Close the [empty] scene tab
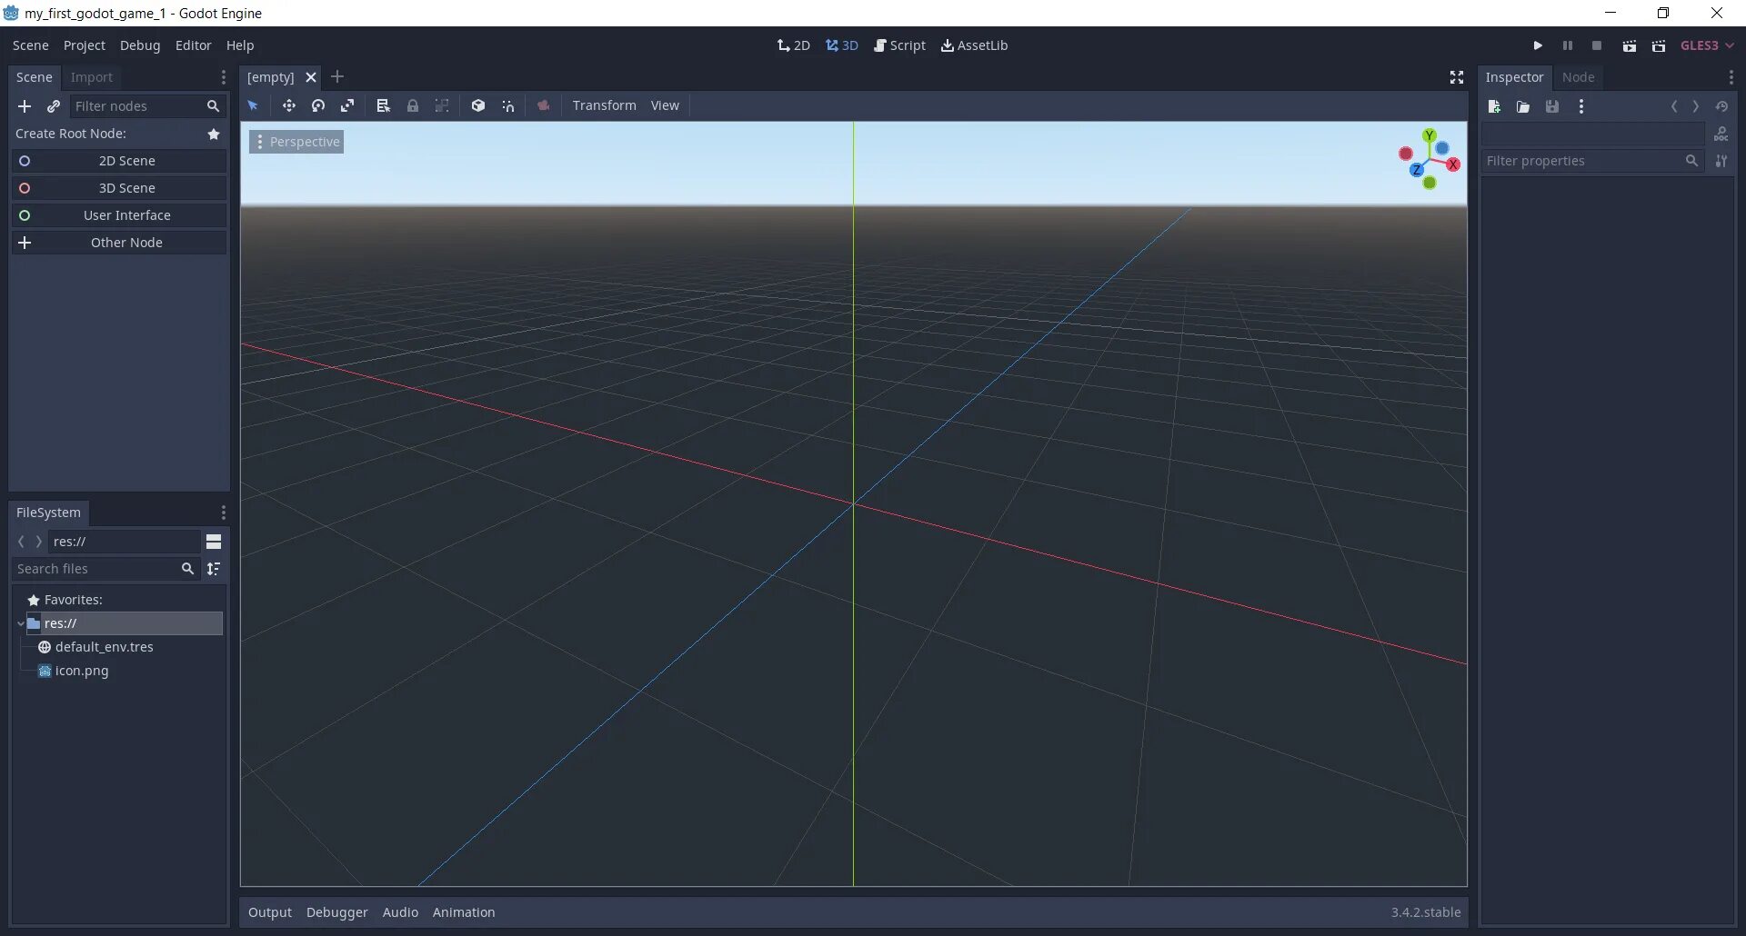This screenshot has width=1746, height=936. point(310,77)
